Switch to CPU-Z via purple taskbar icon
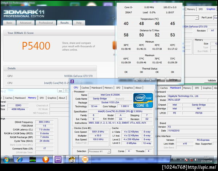 tap(58, 159)
